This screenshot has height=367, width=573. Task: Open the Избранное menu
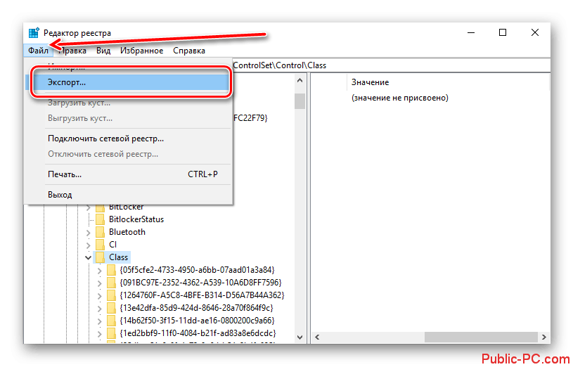tap(142, 51)
